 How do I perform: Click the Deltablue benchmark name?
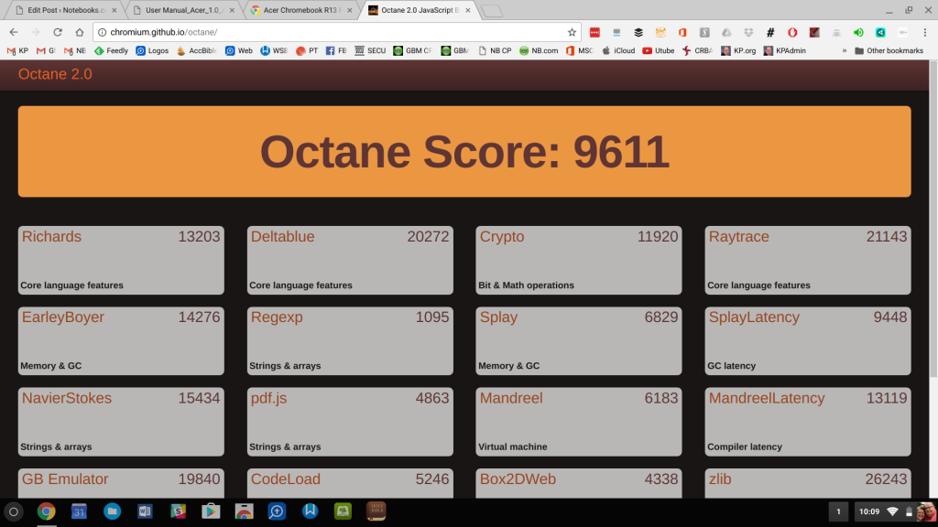point(282,237)
